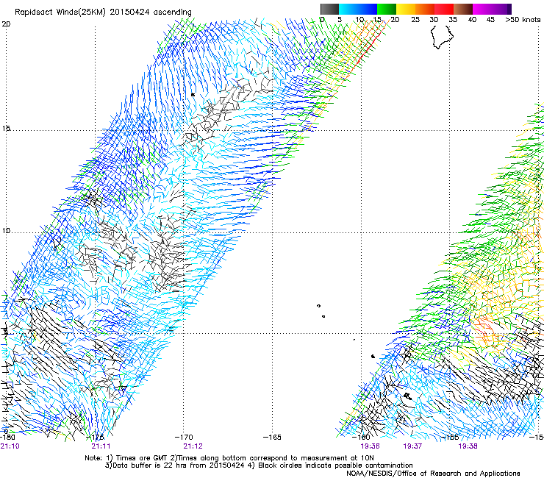Viewport: 544px width, 478px height.
Task: Click the map title "Rapidscat Winds(25KM) 20150424 ascending"
Action: click(x=103, y=12)
